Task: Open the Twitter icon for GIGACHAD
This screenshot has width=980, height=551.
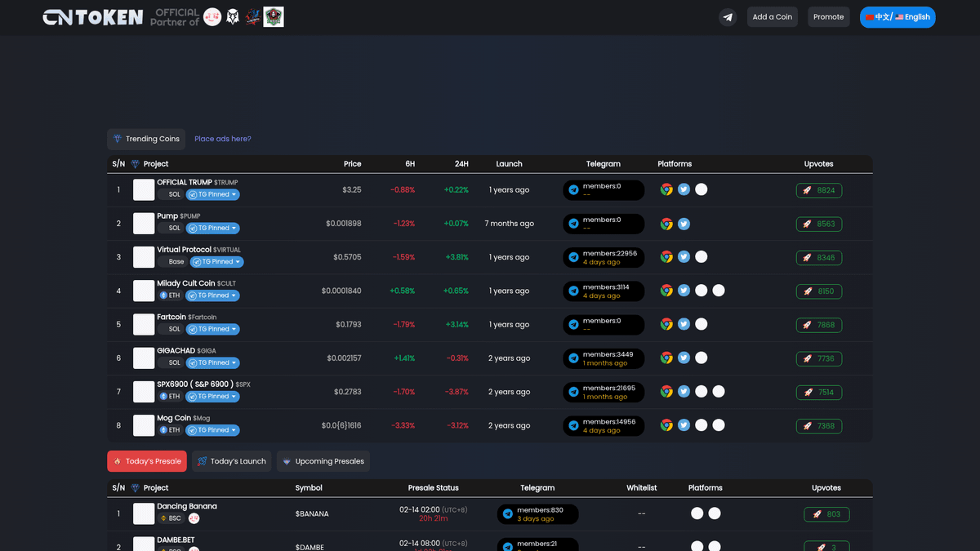Action: (684, 358)
